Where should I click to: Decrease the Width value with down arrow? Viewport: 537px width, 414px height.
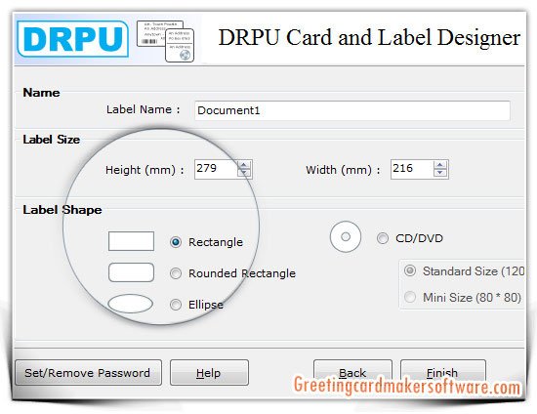pos(440,173)
